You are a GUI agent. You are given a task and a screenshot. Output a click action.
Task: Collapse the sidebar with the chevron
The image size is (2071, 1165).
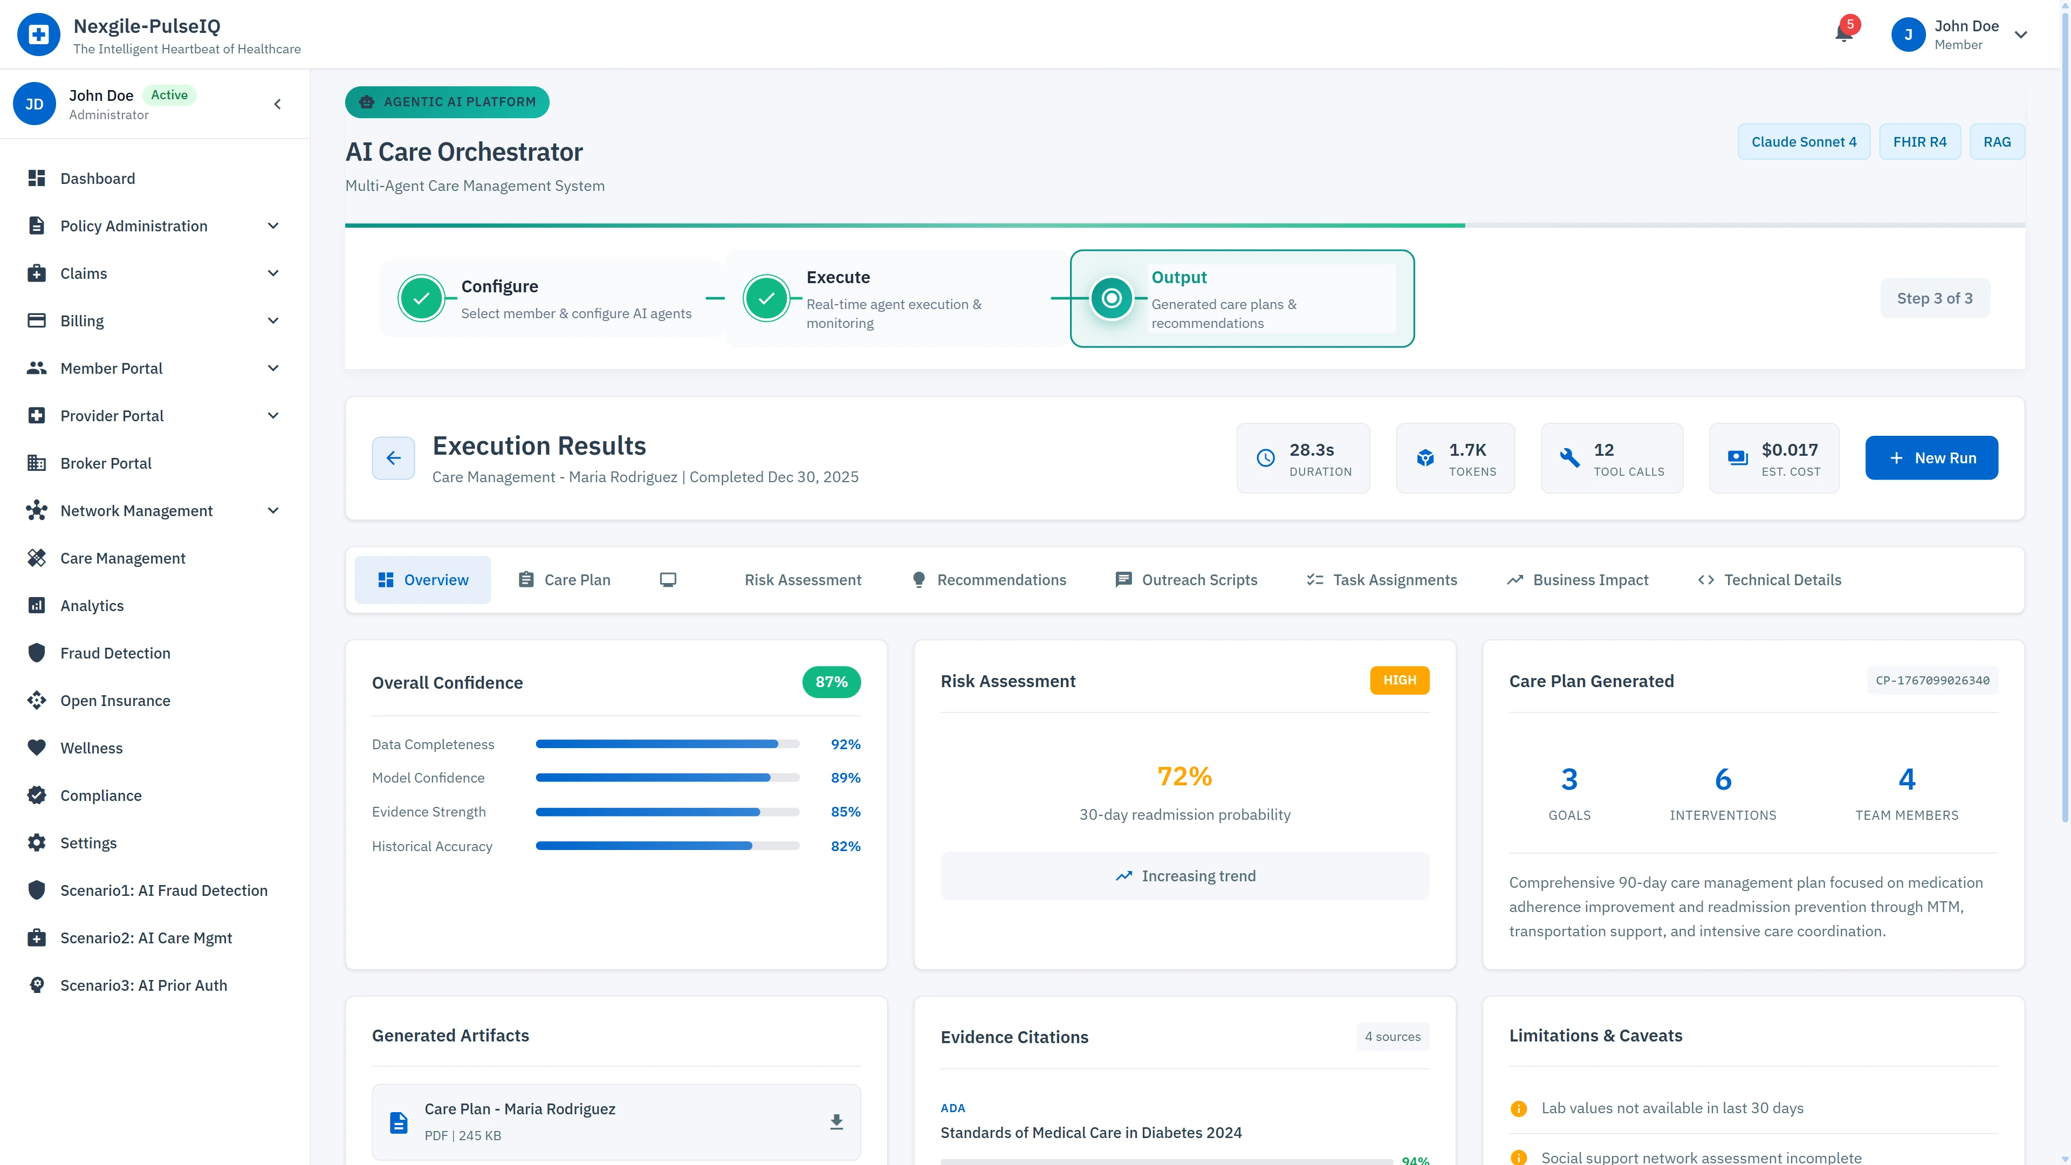click(277, 104)
